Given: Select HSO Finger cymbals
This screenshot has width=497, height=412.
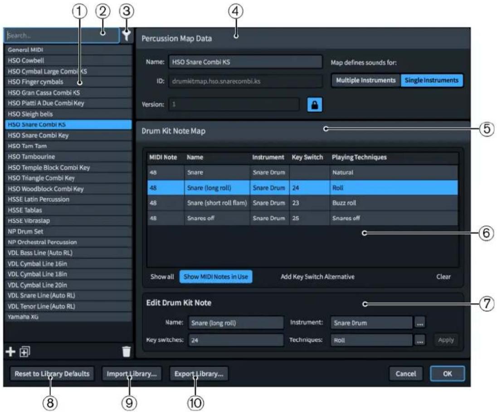Looking at the screenshot, I should pyautogui.click(x=68, y=82).
